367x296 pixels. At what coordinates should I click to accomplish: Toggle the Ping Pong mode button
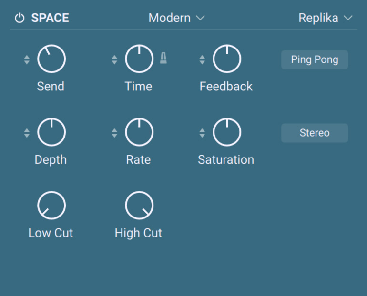[x=315, y=60]
